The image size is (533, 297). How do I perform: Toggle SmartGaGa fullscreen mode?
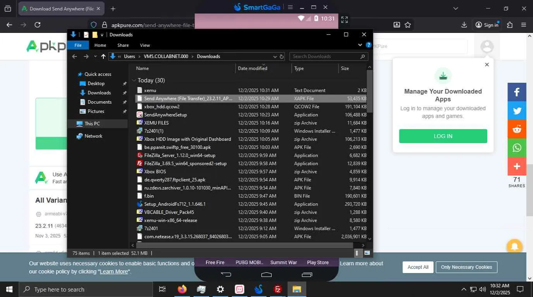(344, 19)
